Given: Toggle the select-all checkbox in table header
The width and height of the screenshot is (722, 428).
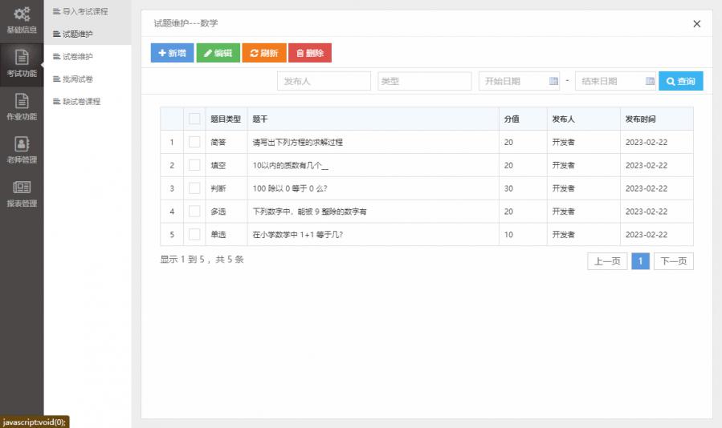Looking at the screenshot, I should click(x=194, y=119).
